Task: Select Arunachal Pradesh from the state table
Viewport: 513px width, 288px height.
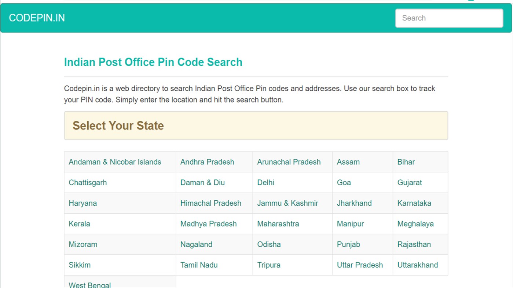Action: click(289, 162)
